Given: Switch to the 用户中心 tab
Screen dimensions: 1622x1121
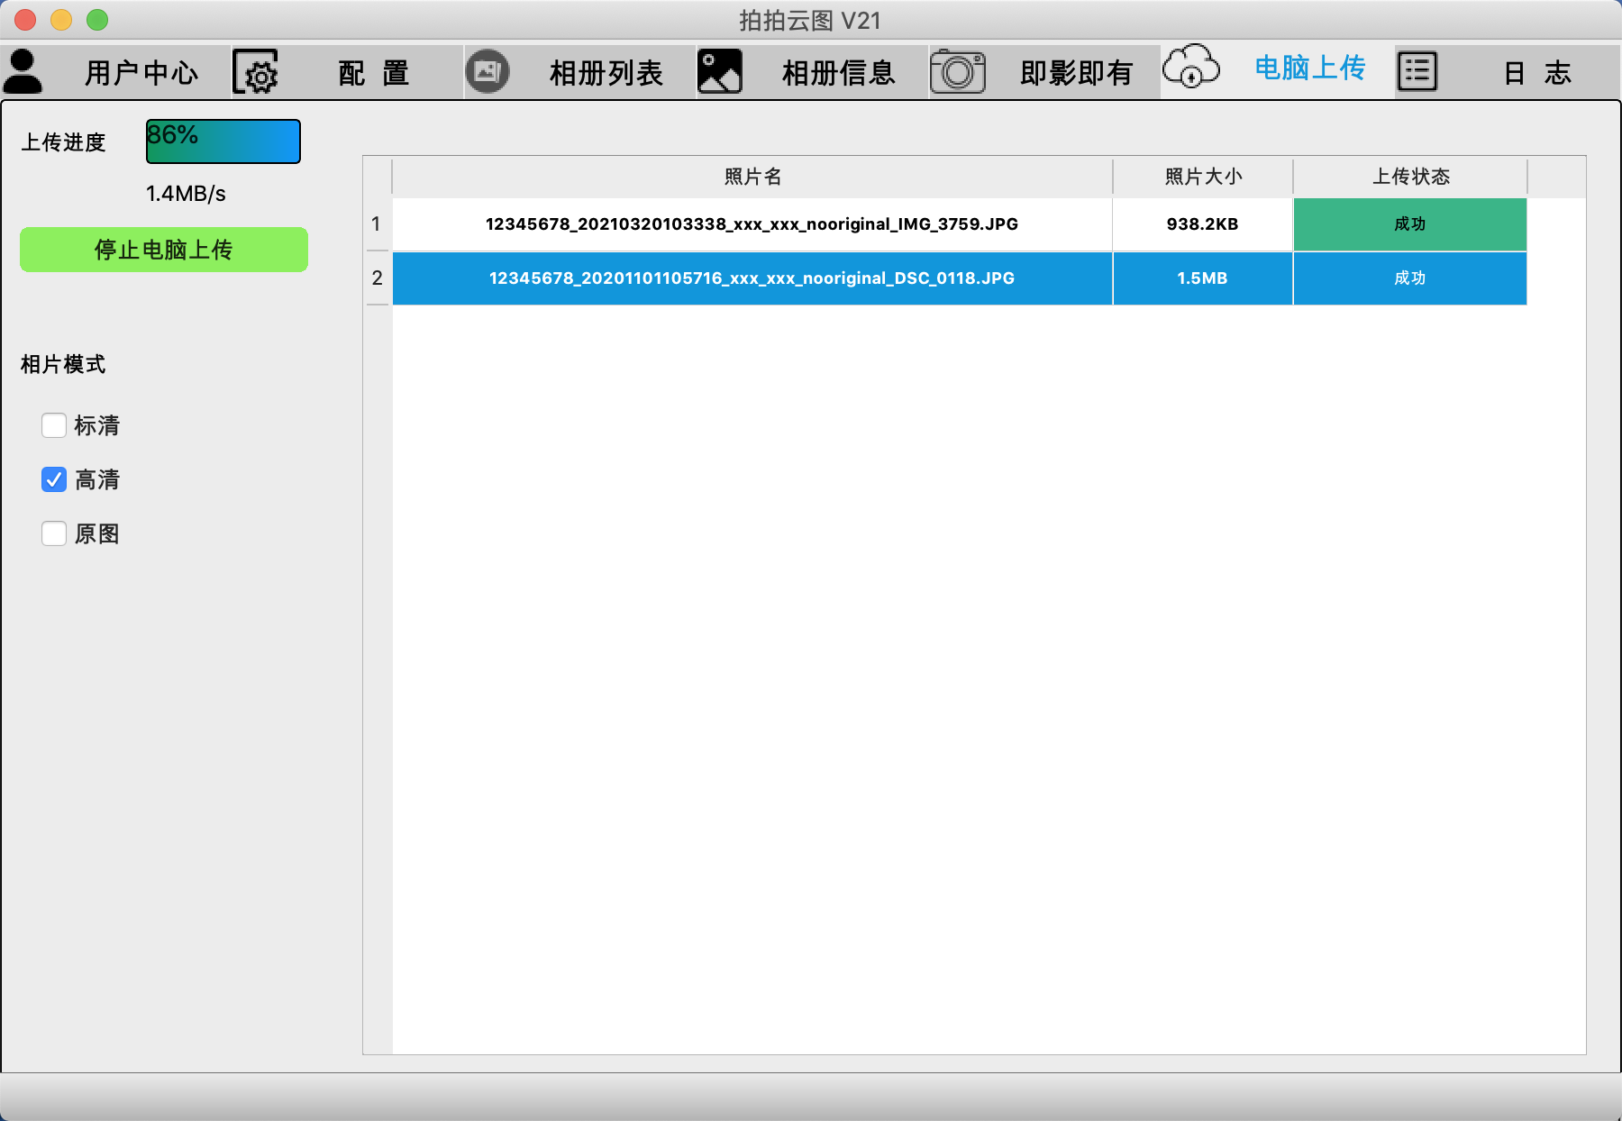Looking at the screenshot, I should tap(141, 73).
